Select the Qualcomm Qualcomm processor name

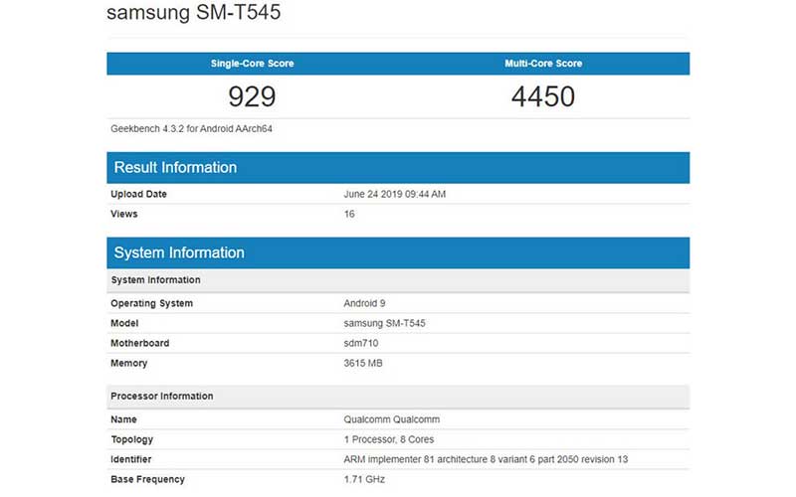[x=392, y=419]
